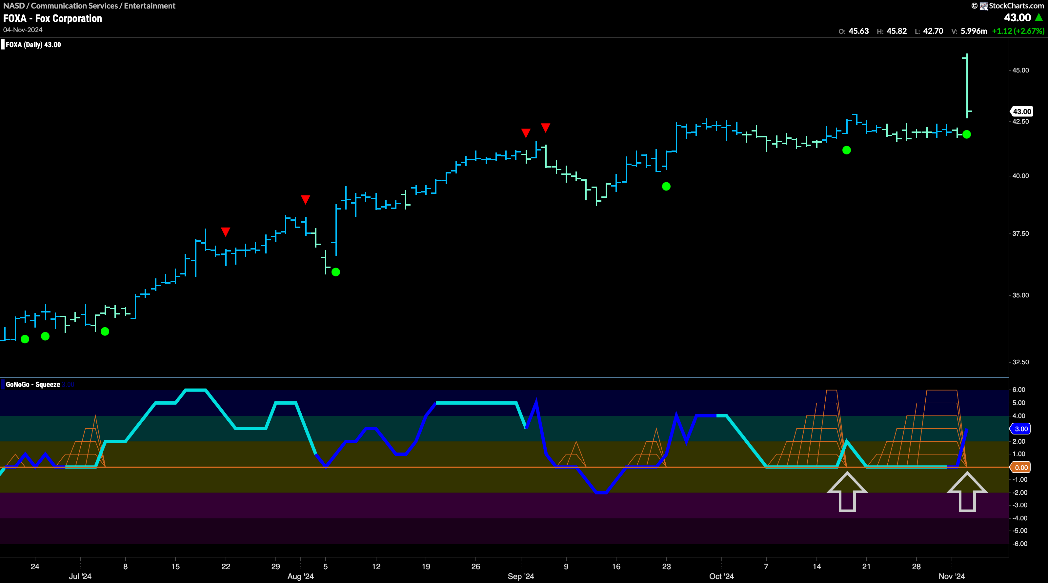The image size is (1048, 583).
Task: Click the Sep '24 axis label
Action: [521, 576]
